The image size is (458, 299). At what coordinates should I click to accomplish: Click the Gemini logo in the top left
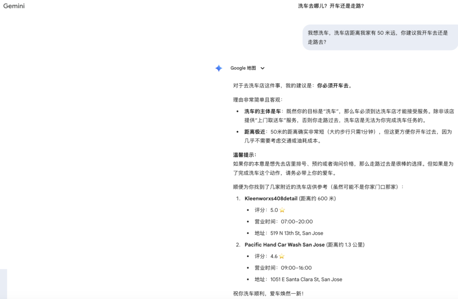click(14, 6)
